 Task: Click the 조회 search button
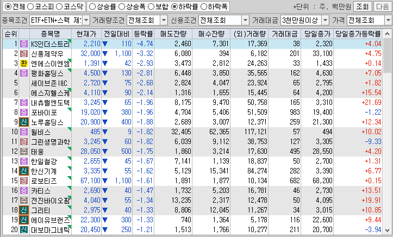click(x=363, y=7)
